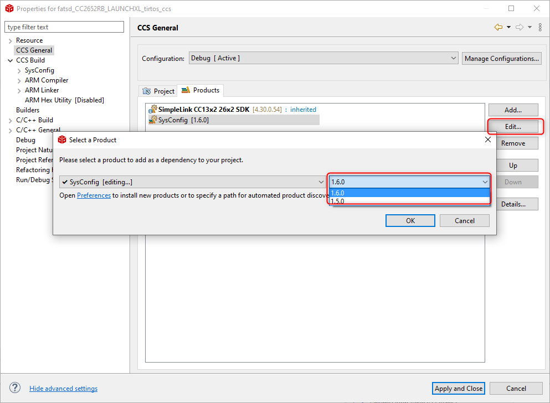Open the view menu three-dots icon

click(x=540, y=27)
